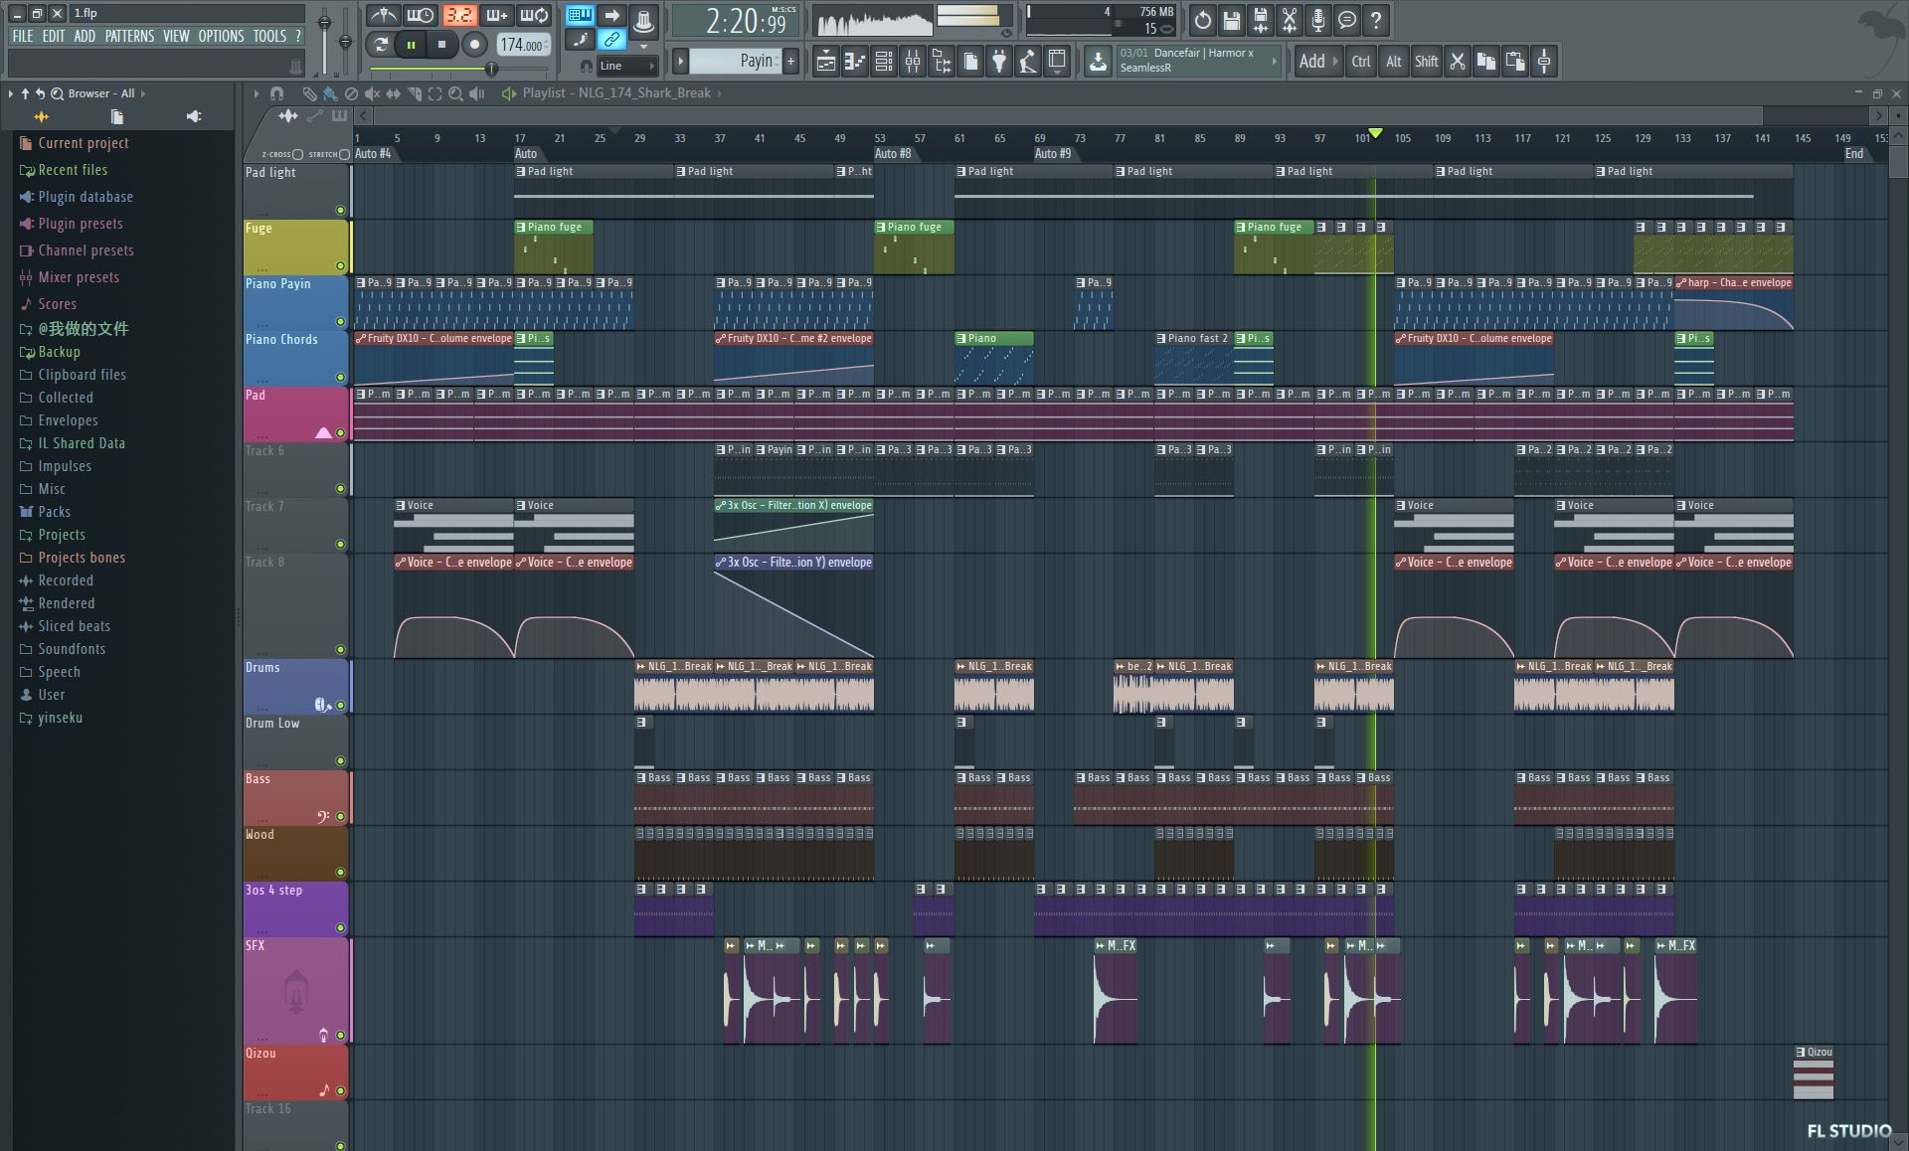Click undo history icon in toolbar
This screenshot has width=1909, height=1151.
pos(1203,19)
